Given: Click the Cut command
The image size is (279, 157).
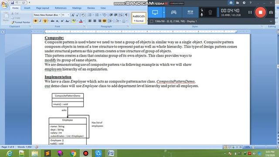Looking at the screenshot, I should (x=15, y=14).
